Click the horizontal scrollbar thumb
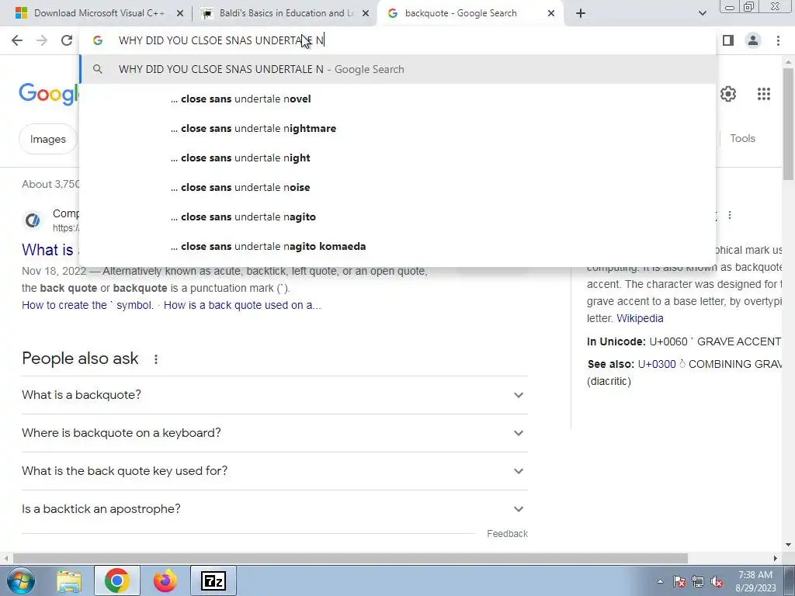Image resolution: width=795 pixels, height=596 pixels. point(350,559)
